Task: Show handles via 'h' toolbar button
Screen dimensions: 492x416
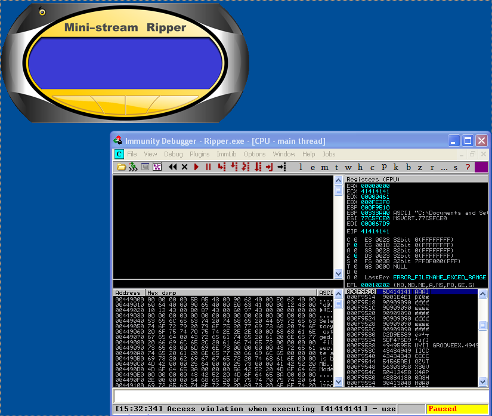Action: tap(360, 167)
